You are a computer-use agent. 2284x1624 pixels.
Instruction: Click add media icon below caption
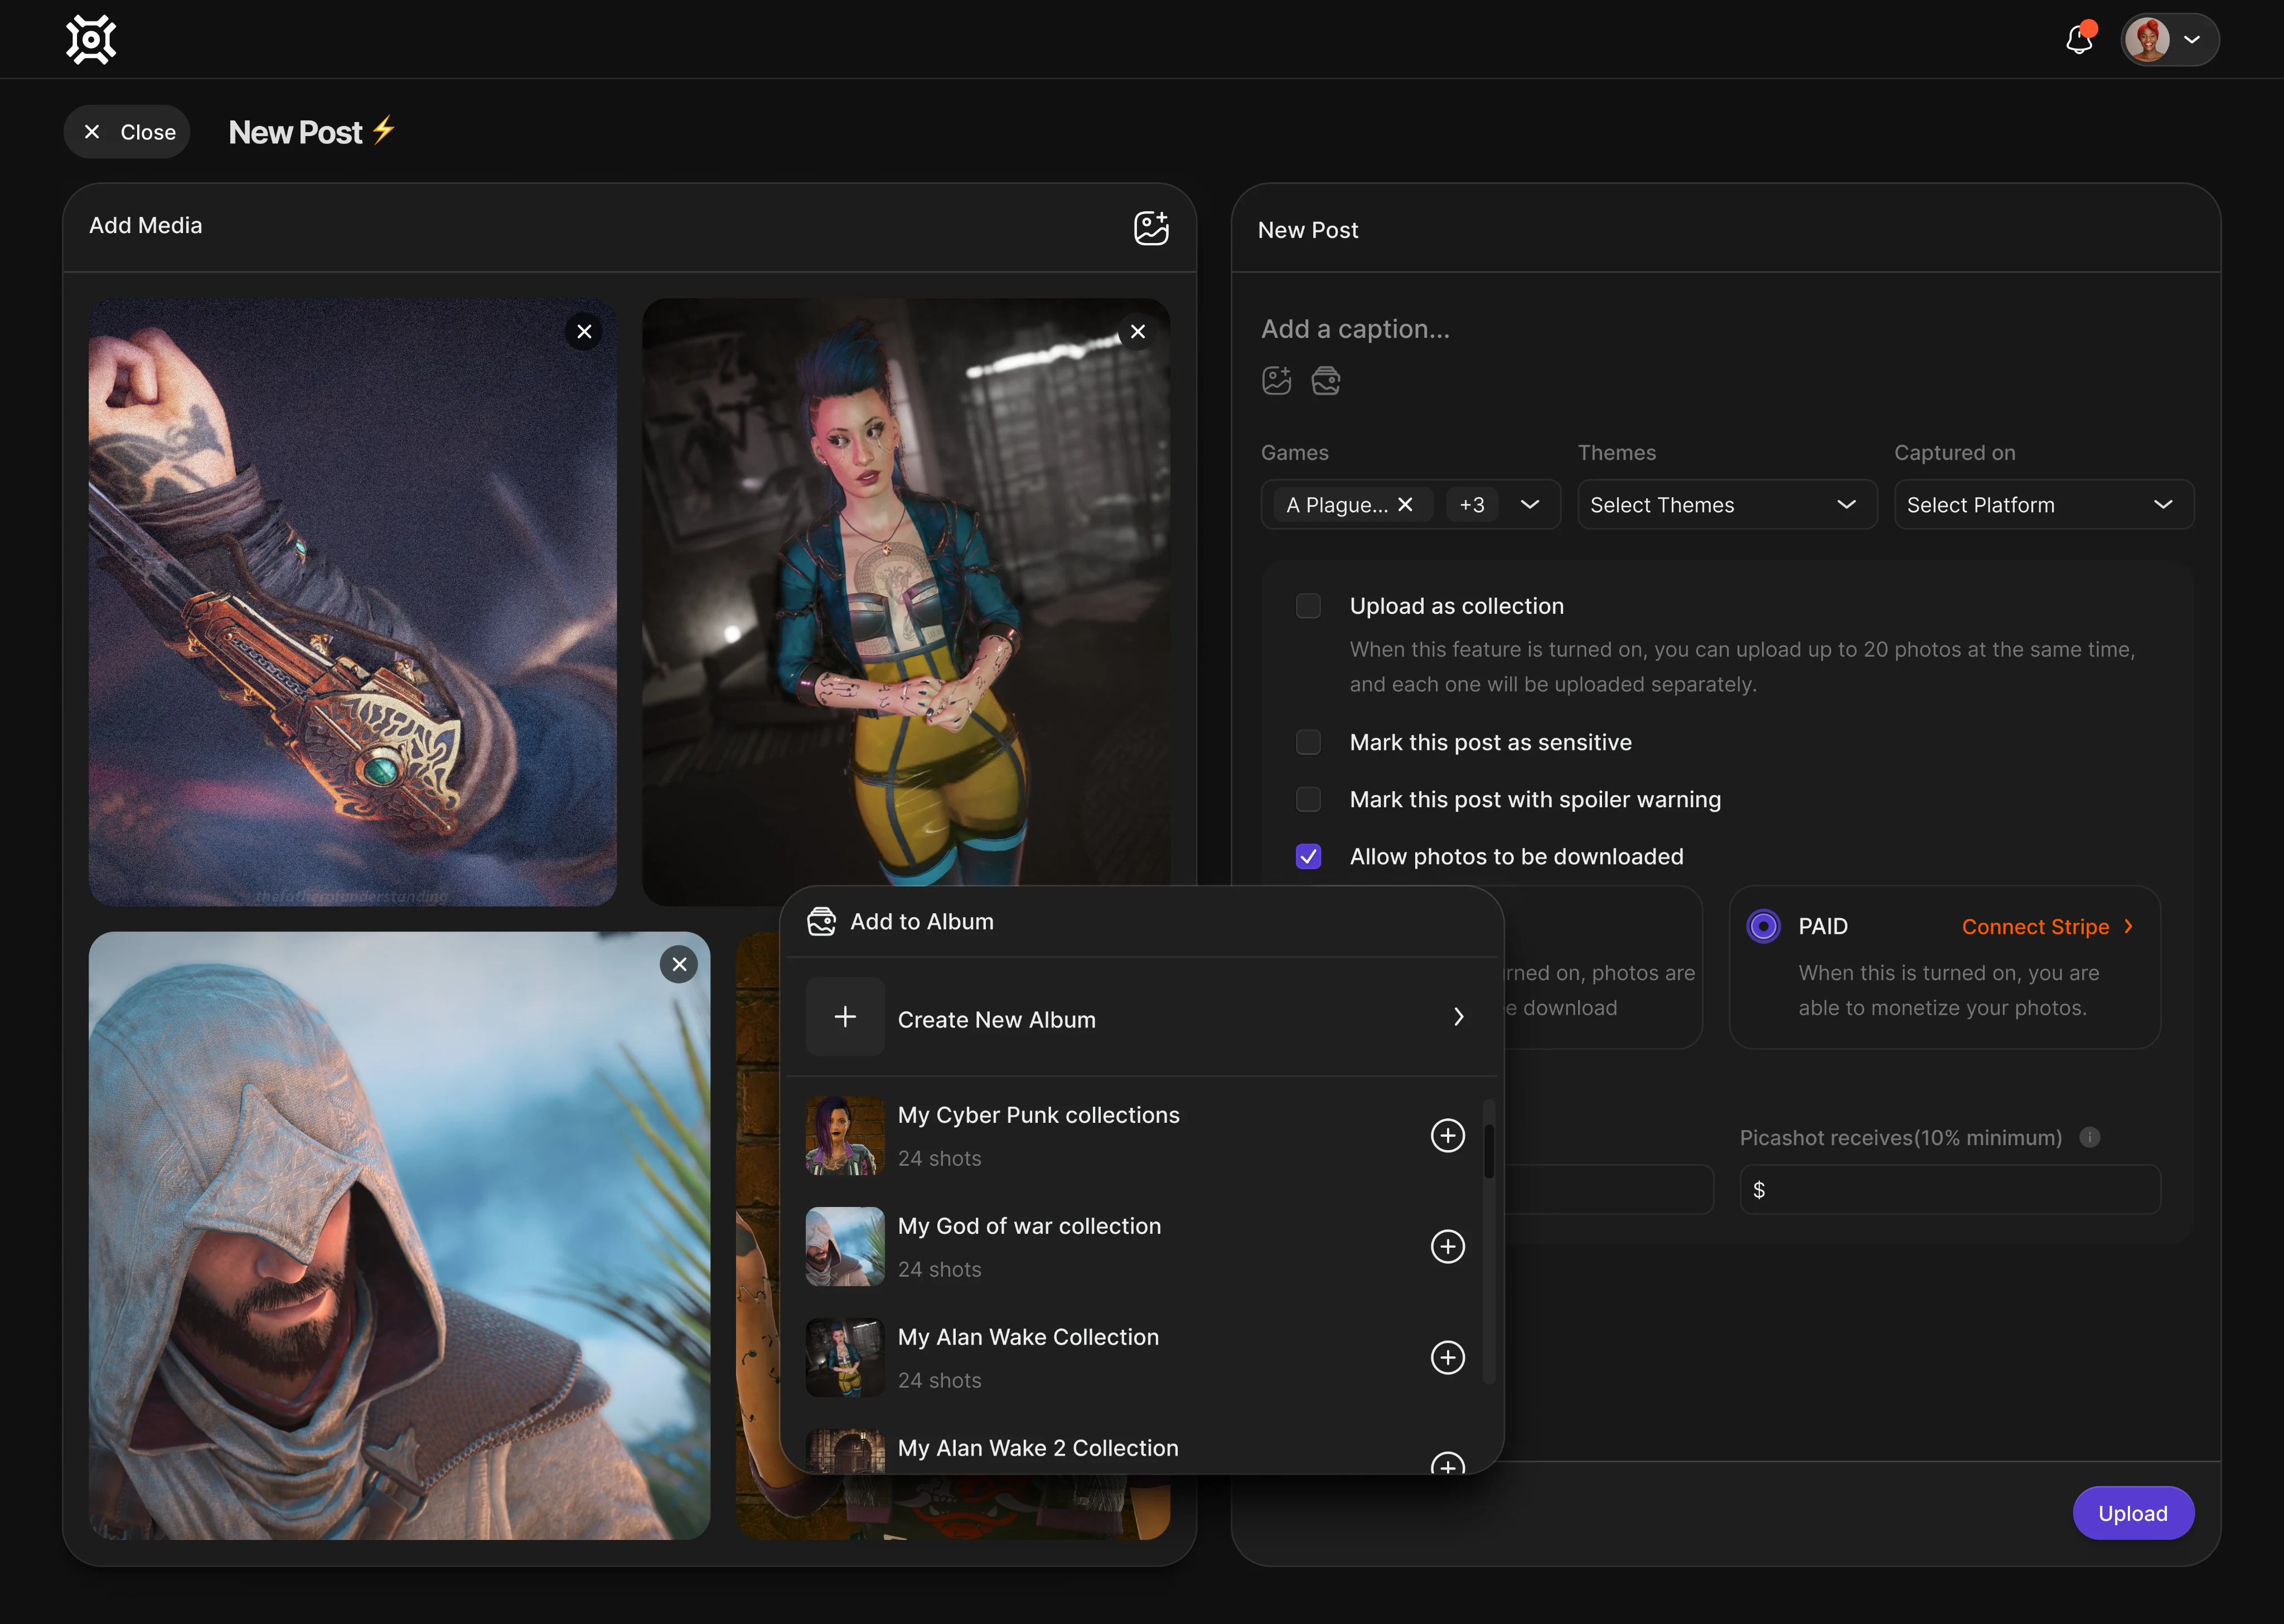coord(1277,381)
